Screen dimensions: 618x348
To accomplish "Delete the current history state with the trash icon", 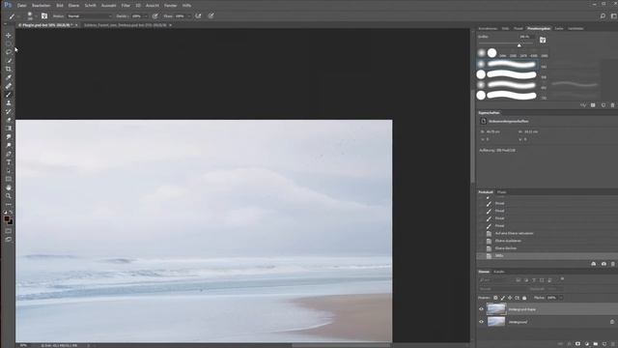I will pyautogui.click(x=613, y=264).
